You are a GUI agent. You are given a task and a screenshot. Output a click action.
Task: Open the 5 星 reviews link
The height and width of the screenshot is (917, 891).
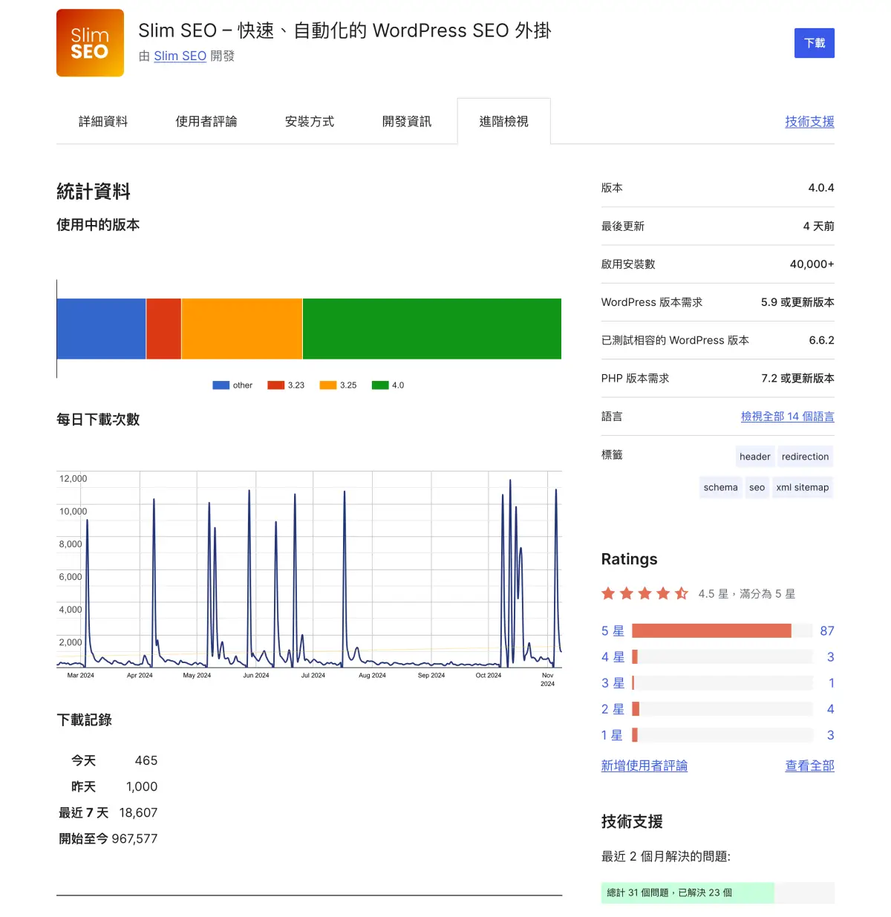coord(613,631)
